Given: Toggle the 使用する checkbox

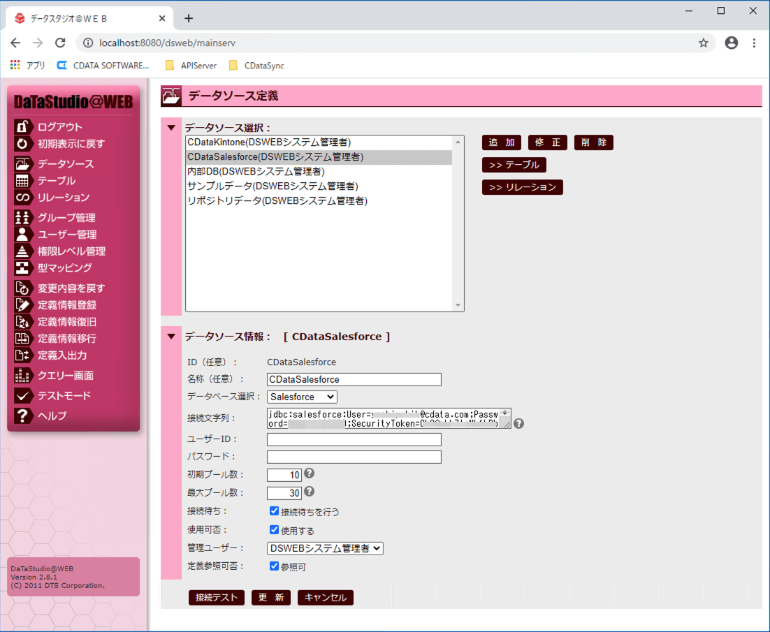Looking at the screenshot, I should 274,530.
